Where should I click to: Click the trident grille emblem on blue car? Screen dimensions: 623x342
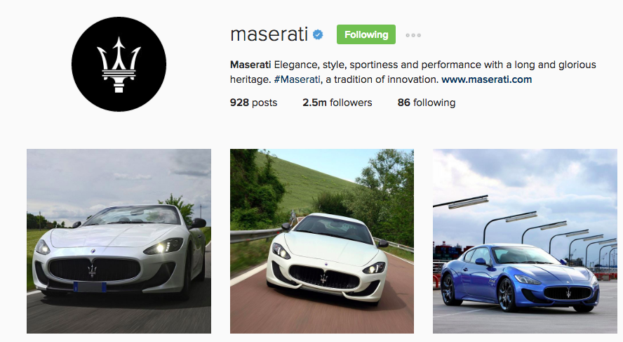568,293
